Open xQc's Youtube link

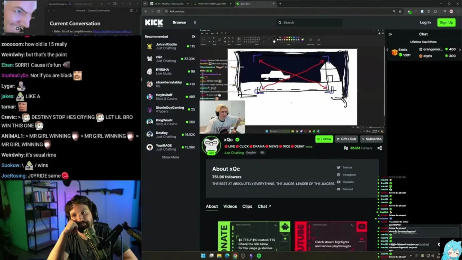coord(345,182)
